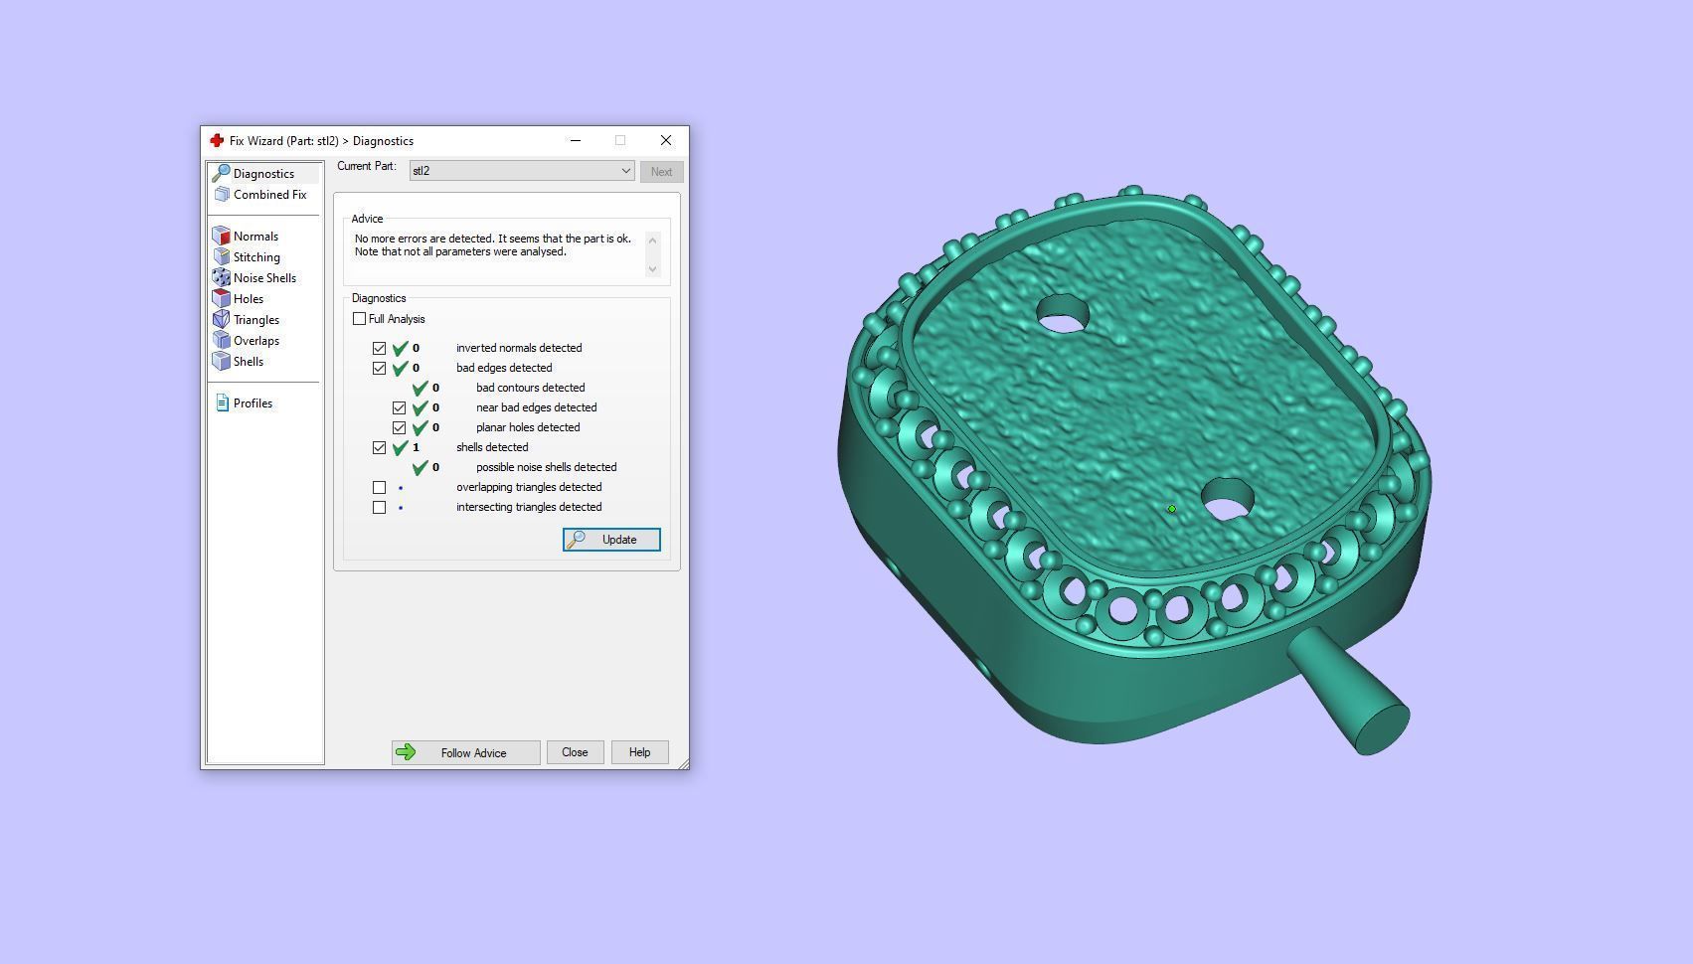
Task: Click the red cross Fix Wizard title icon
Action: pyautogui.click(x=217, y=141)
